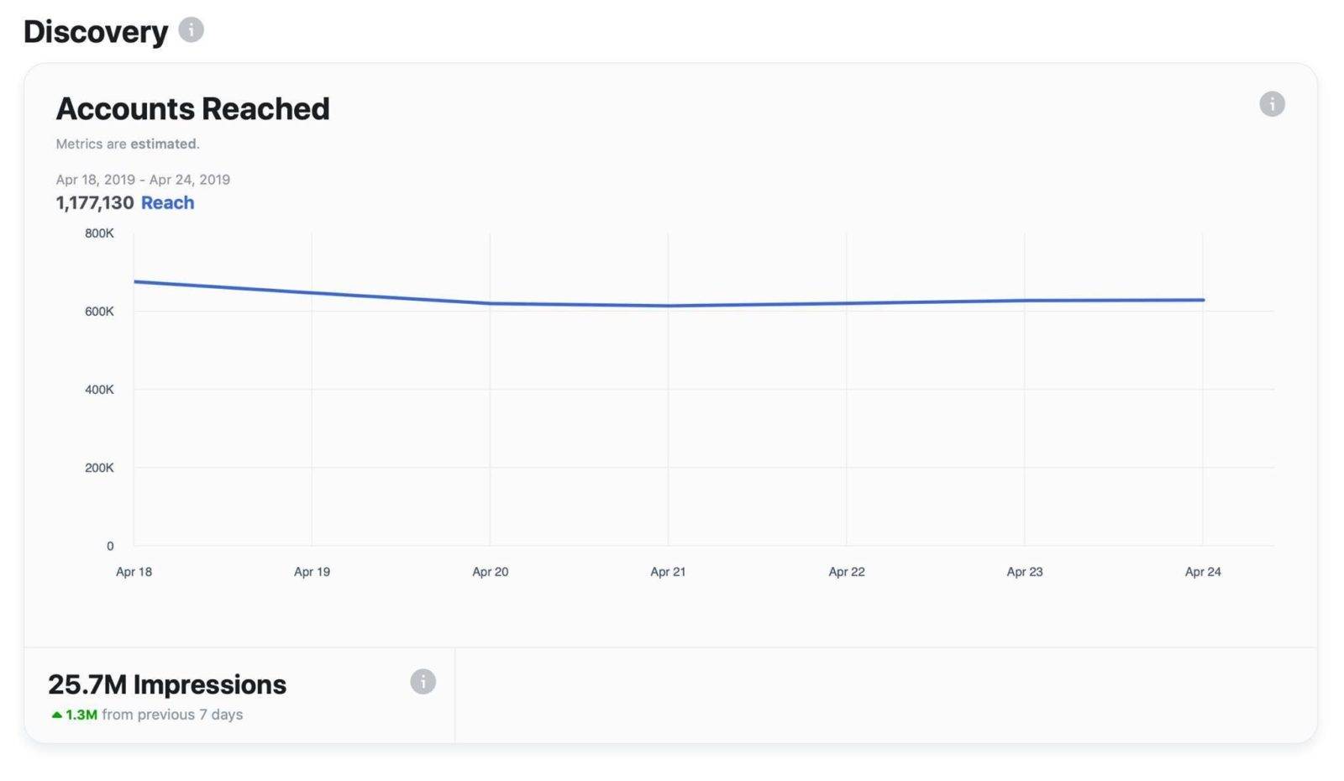Click the info icon beside 25.7M Impressions
Image resolution: width=1344 pixels, height=781 pixels.
point(423,682)
